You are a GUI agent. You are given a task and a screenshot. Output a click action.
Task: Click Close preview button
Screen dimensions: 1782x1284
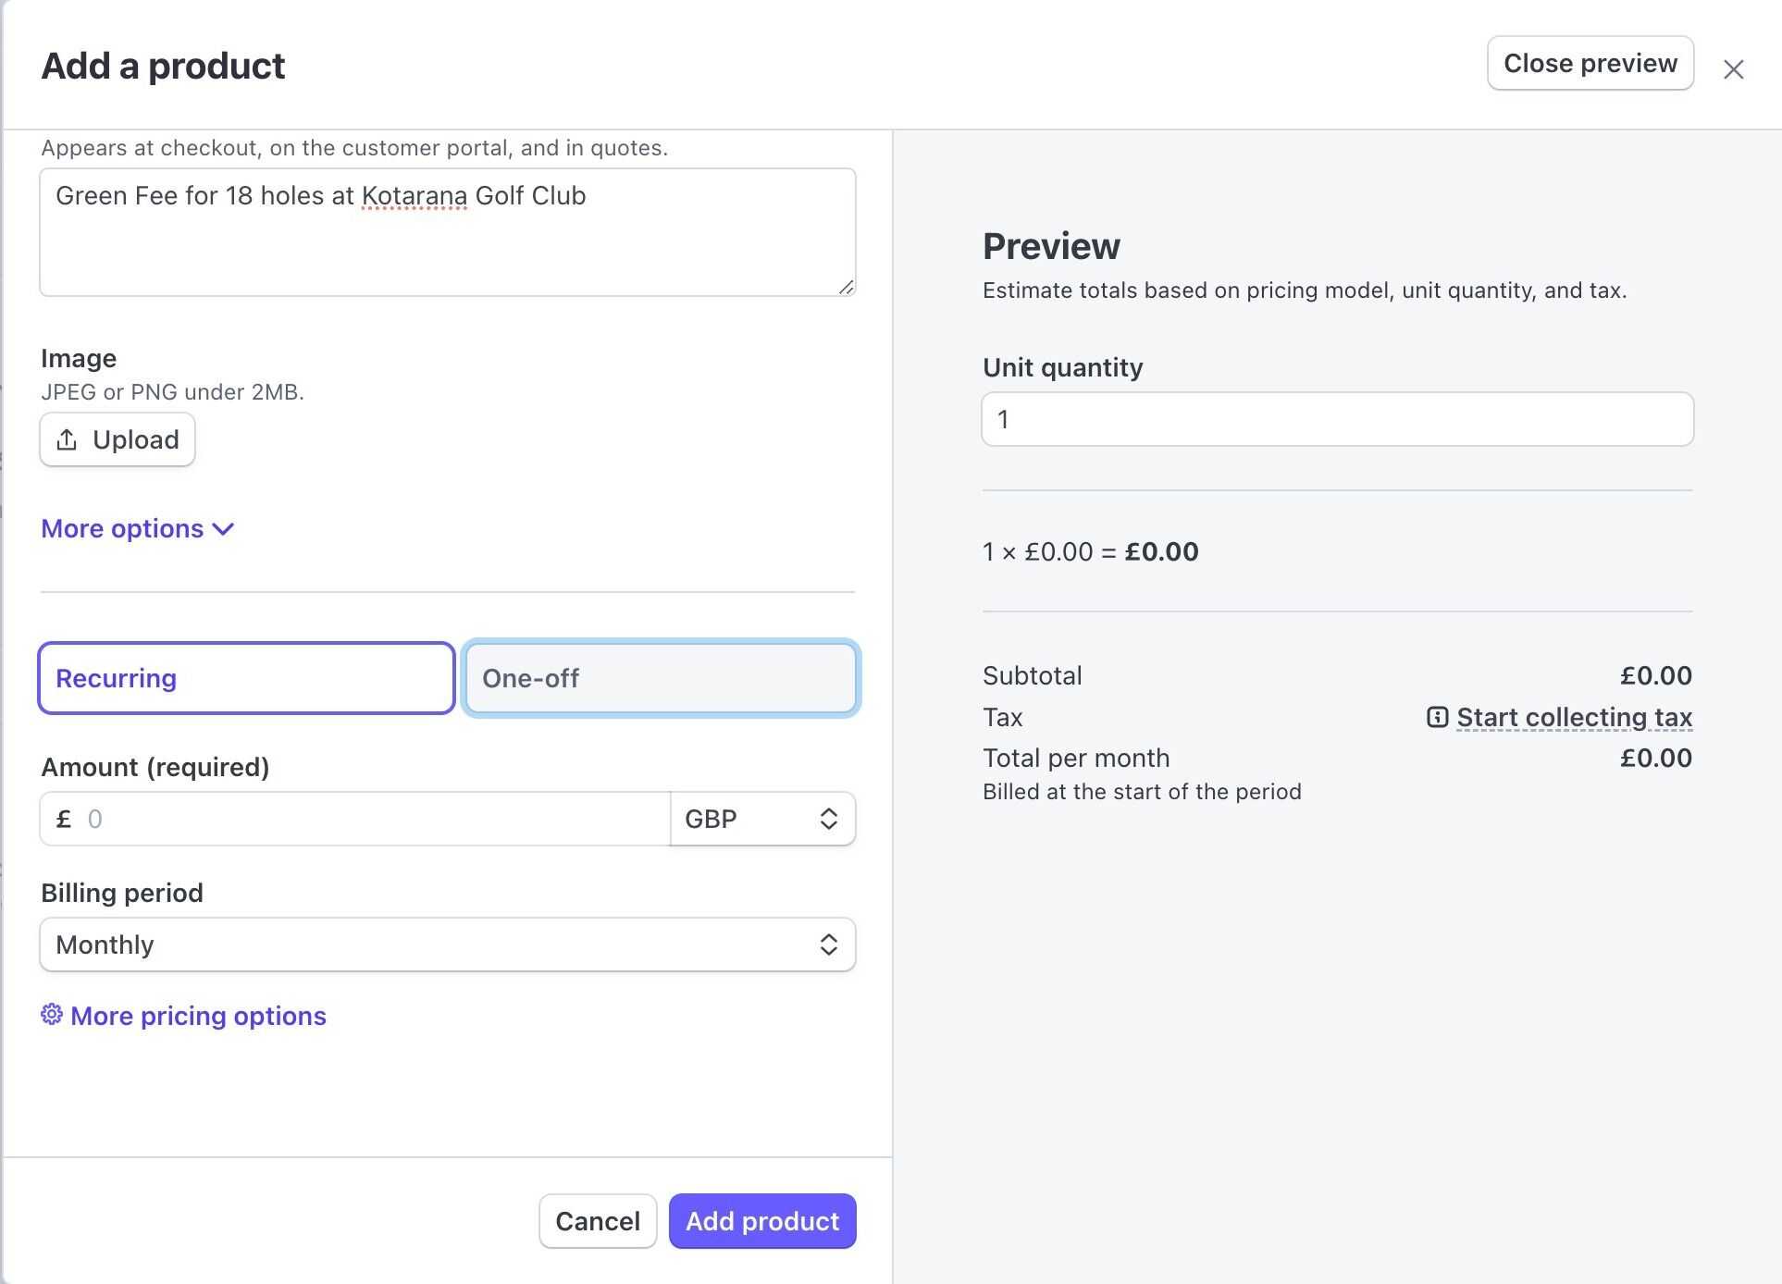point(1590,63)
